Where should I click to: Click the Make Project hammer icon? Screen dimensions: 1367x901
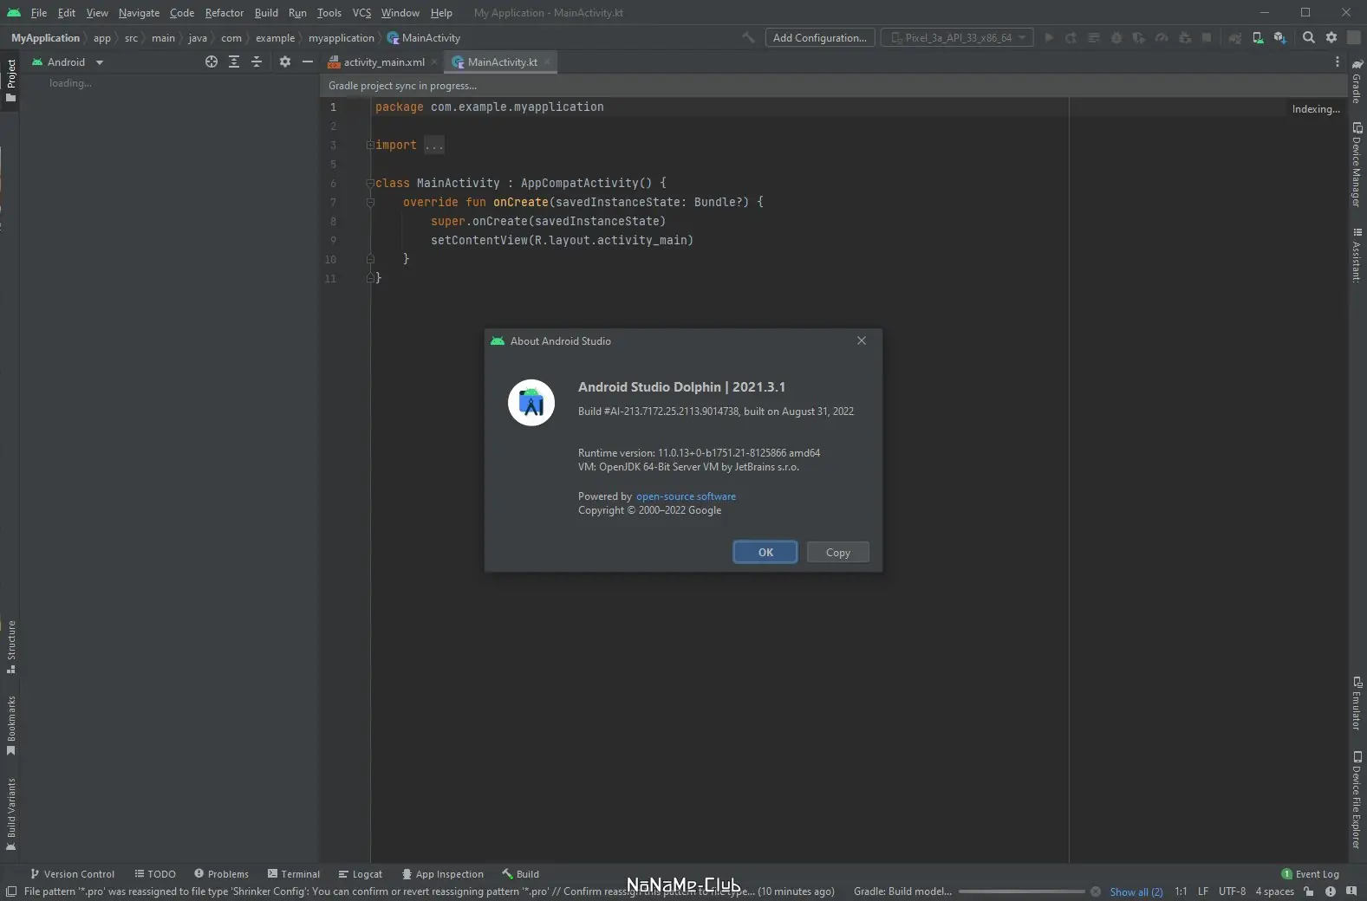pyautogui.click(x=749, y=37)
